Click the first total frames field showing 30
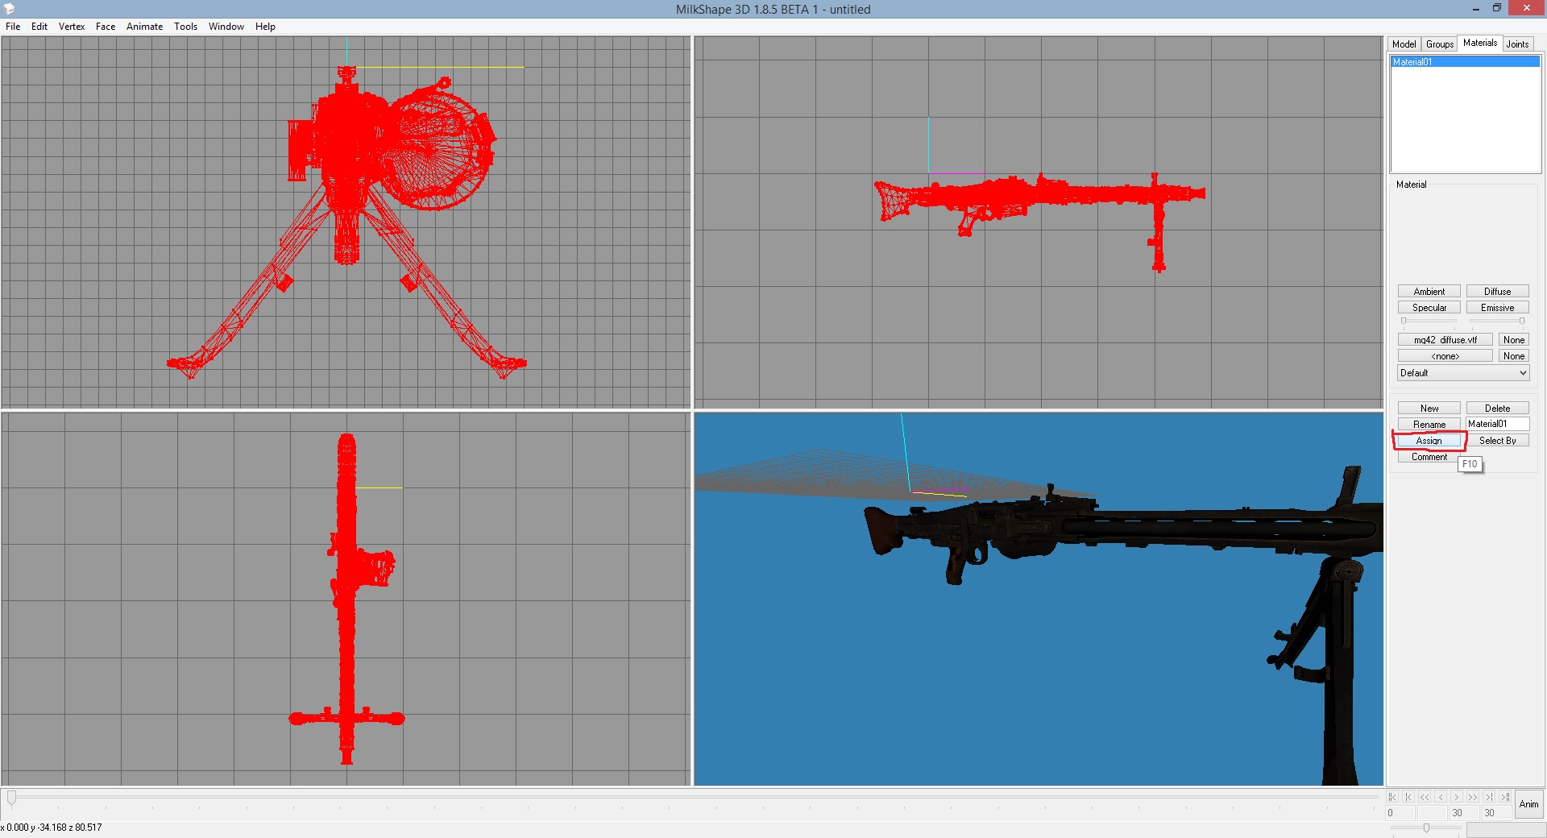Image resolution: width=1547 pixels, height=838 pixels. [1464, 813]
